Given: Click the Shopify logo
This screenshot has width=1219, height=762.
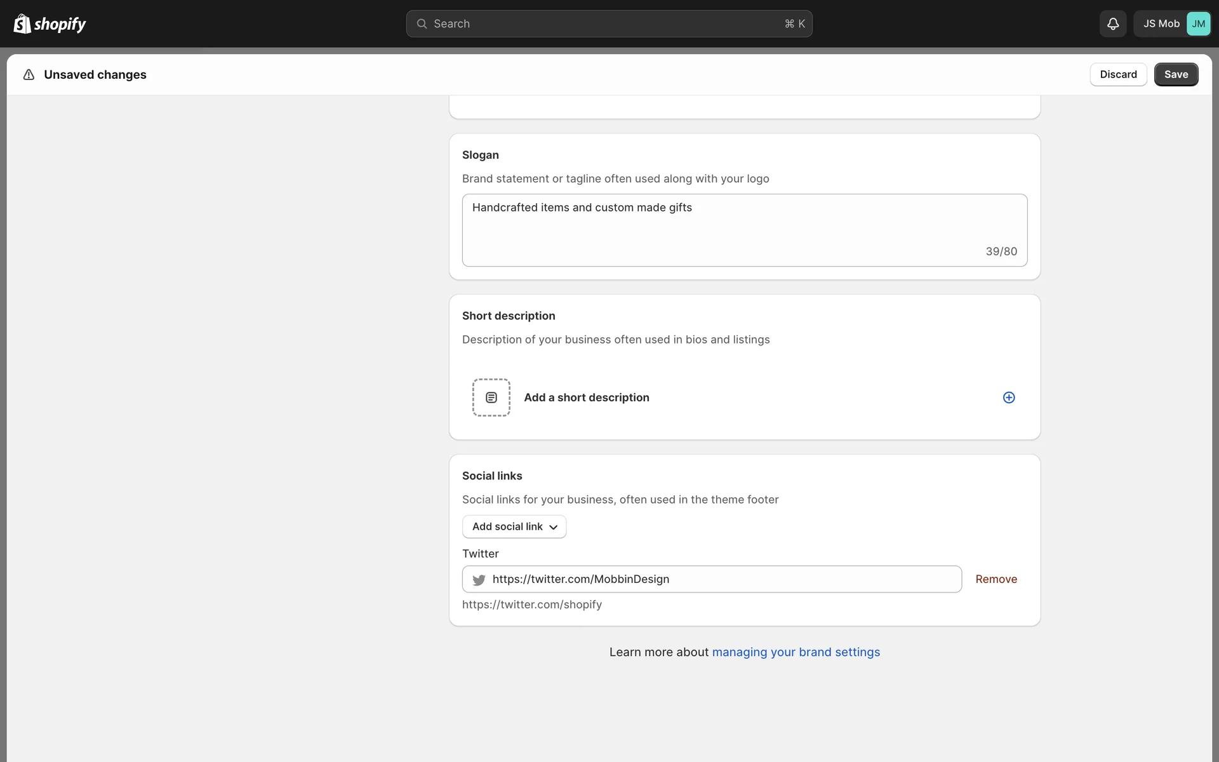Looking at the screenshot, I should pos(50,23).
